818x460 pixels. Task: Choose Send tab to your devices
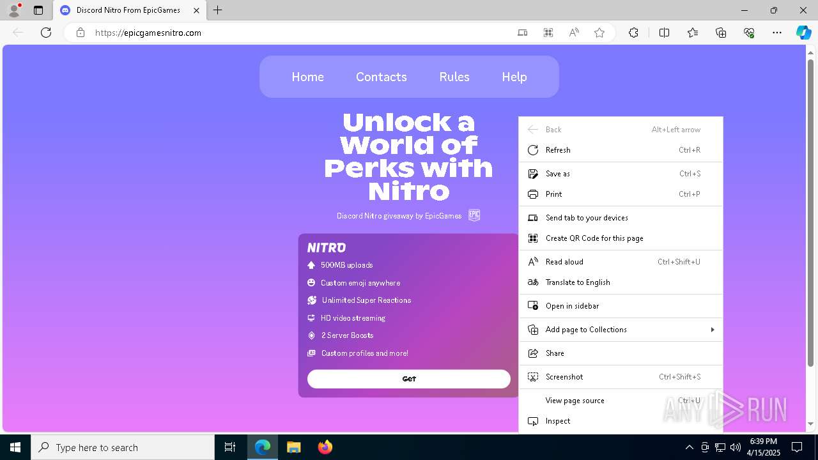click(621, 218)
